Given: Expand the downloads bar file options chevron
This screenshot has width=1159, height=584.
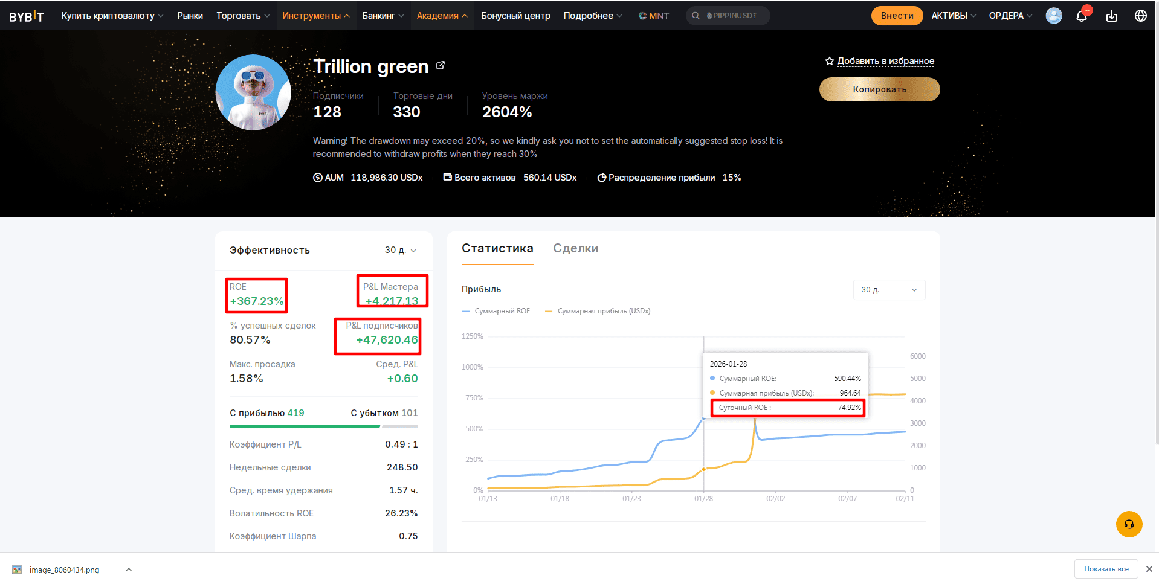Looking at the screenshot, I should (x=129, y=570).
